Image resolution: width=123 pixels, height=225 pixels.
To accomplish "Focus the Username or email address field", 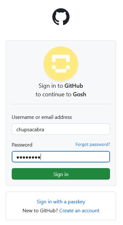I will click(61, 129).
